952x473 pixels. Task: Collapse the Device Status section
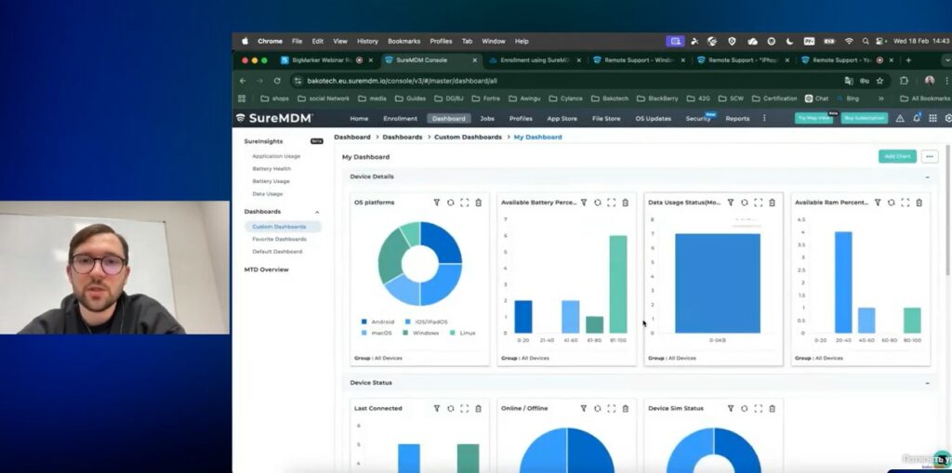coord(927,383)
